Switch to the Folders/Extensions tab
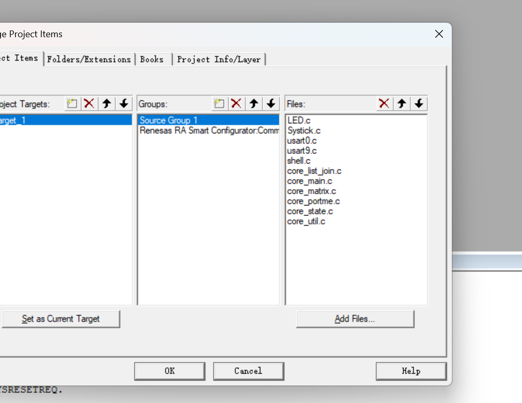This screenshot has height=403, width=522. tap(89, 59)
